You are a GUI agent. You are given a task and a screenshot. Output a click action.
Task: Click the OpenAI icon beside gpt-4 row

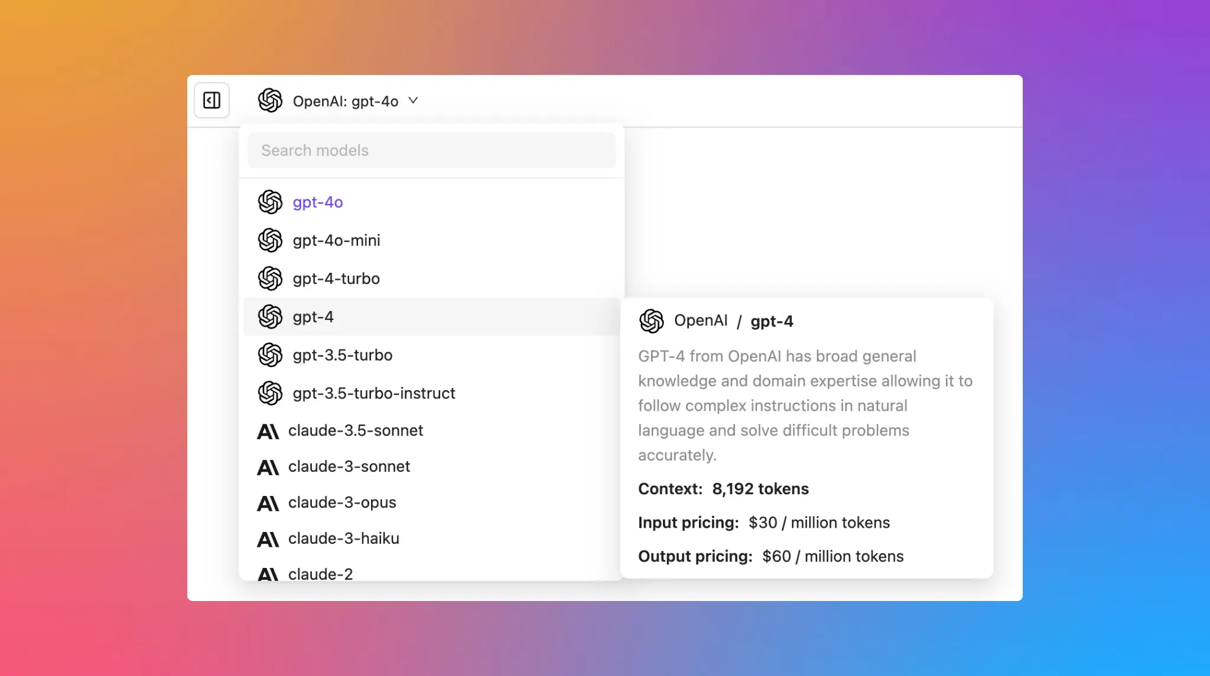point(270,317)
